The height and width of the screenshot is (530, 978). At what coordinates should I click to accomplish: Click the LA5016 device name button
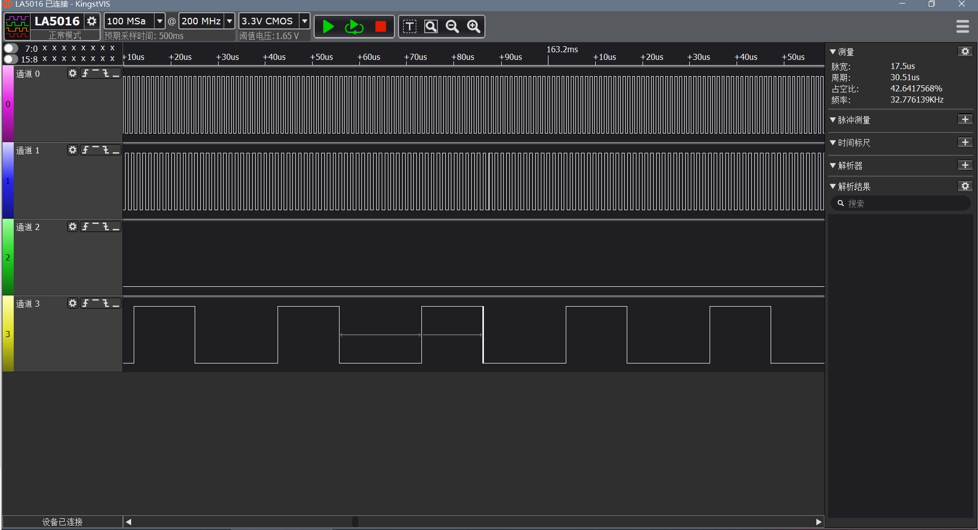(x=57, y=21)
